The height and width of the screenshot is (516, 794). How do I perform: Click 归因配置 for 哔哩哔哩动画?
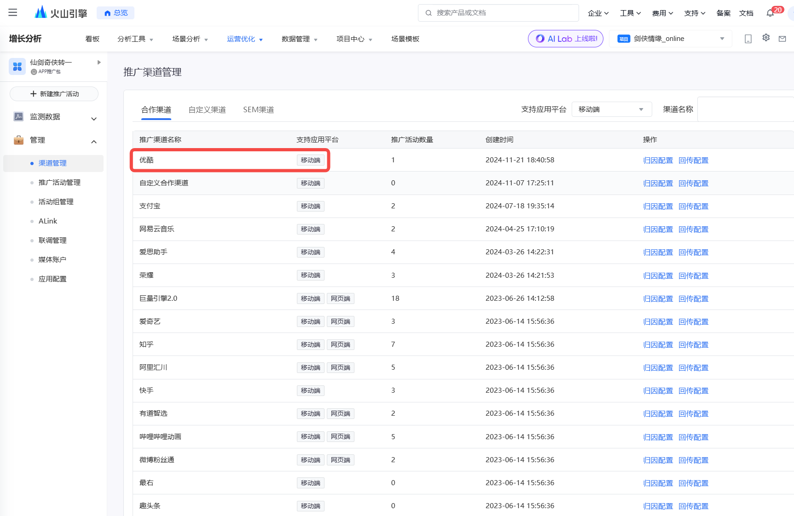tap(658, 437)
